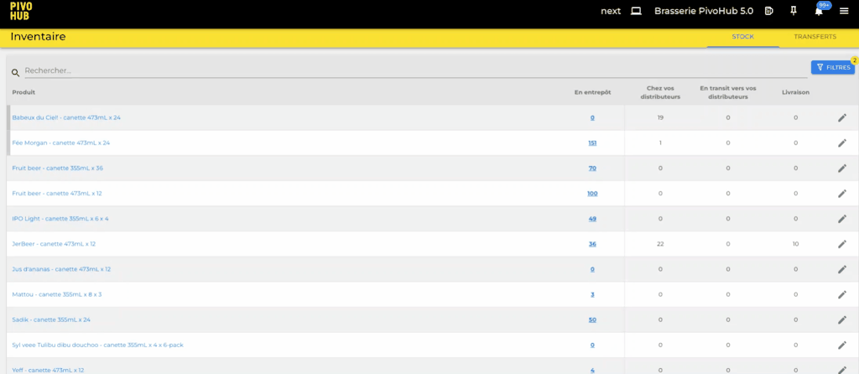Click warehouse quantity 3 for Mattou

point(592,294)
